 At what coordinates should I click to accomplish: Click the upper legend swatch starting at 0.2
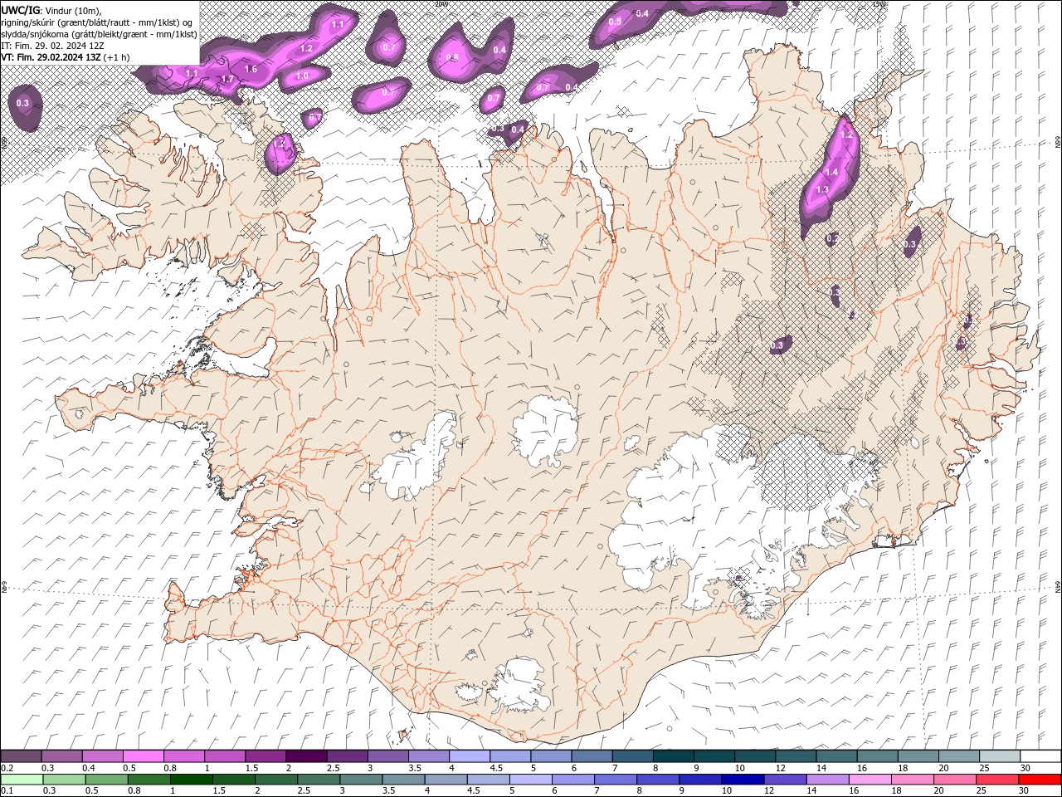point(22,756)
